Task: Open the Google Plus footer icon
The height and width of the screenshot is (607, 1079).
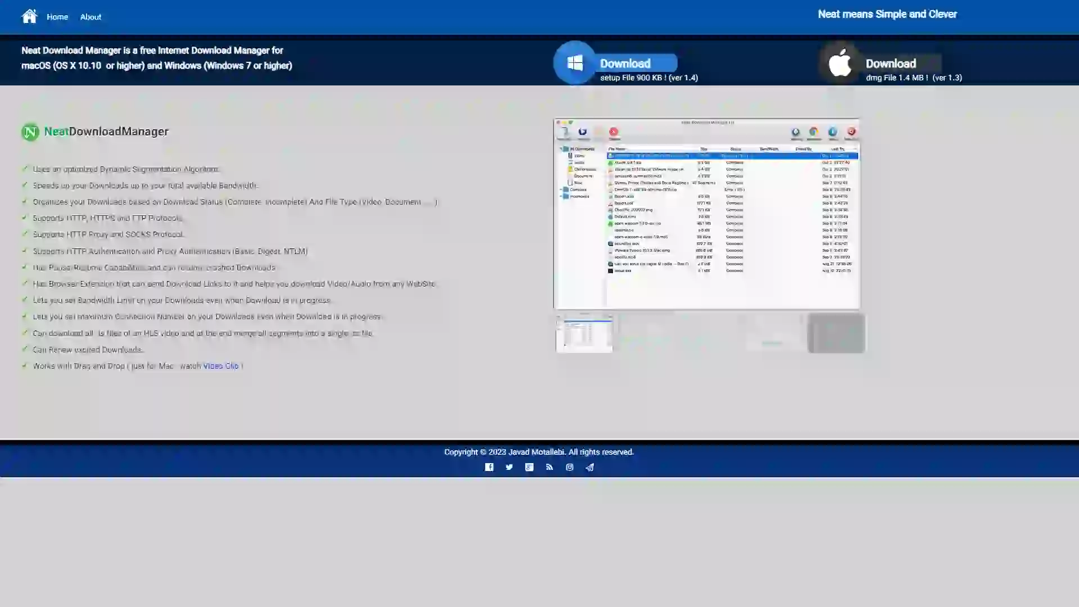Action: point(529,467)
